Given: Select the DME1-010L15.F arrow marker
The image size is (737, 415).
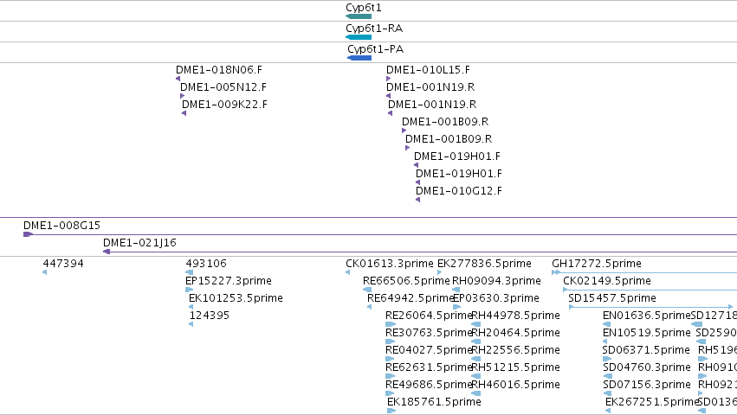Looking at the screenshot, I should coord(388,79).
